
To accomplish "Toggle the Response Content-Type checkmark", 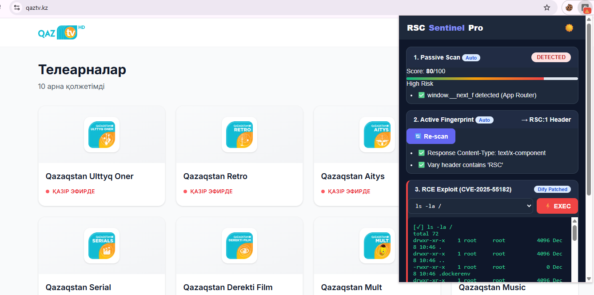I will (422, 153).
